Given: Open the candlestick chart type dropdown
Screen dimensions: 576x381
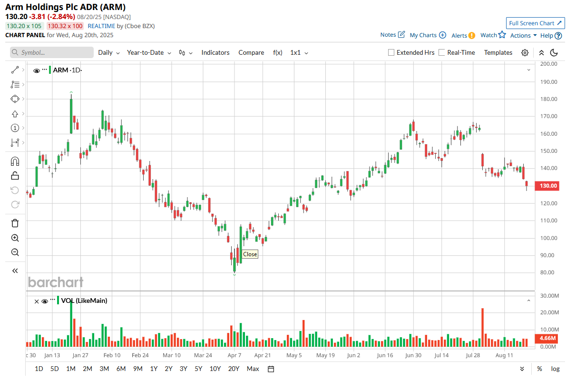Looking at the screenshot, I should pyautogui.click(x=185, y=53).
